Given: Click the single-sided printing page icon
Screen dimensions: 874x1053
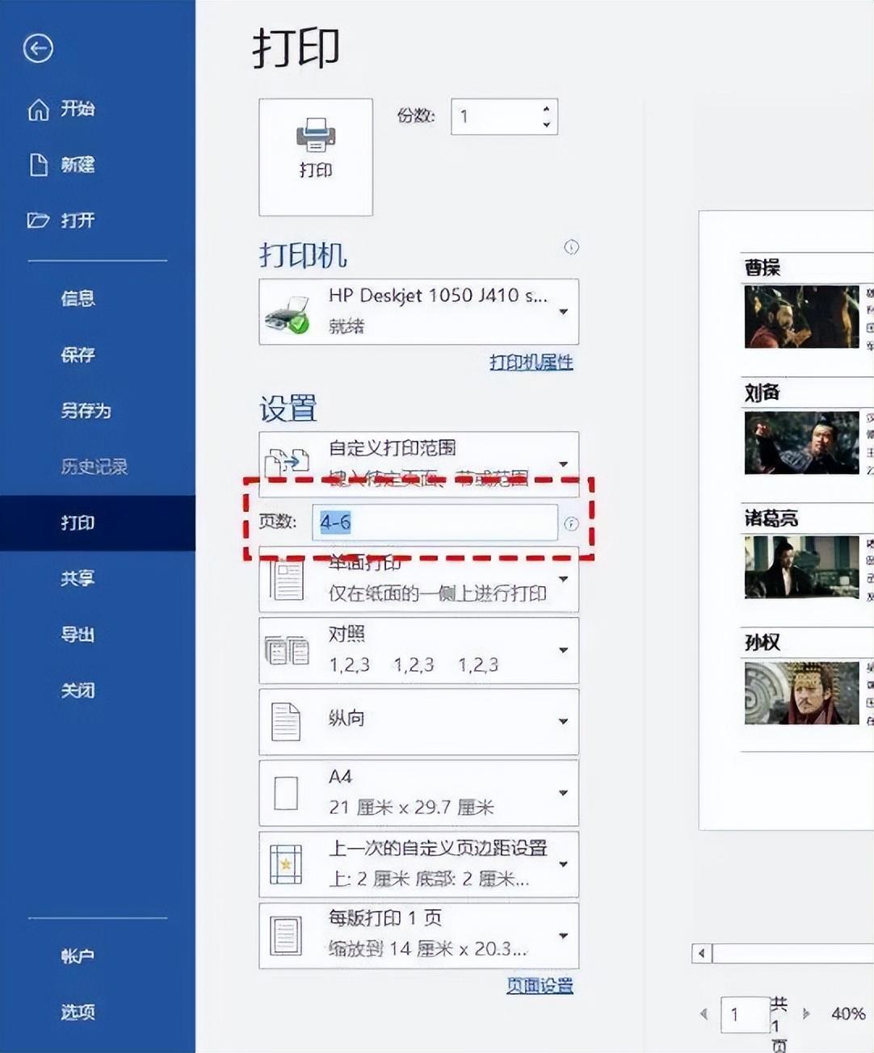Looking at the screenshot, I should 287,581.
